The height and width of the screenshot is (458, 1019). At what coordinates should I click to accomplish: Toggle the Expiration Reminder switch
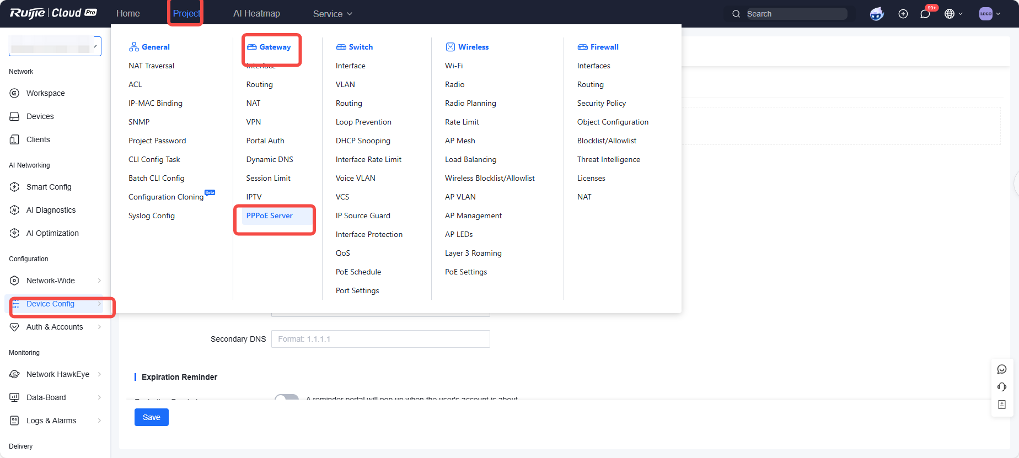pyautogui.click(x=287, y=397)
